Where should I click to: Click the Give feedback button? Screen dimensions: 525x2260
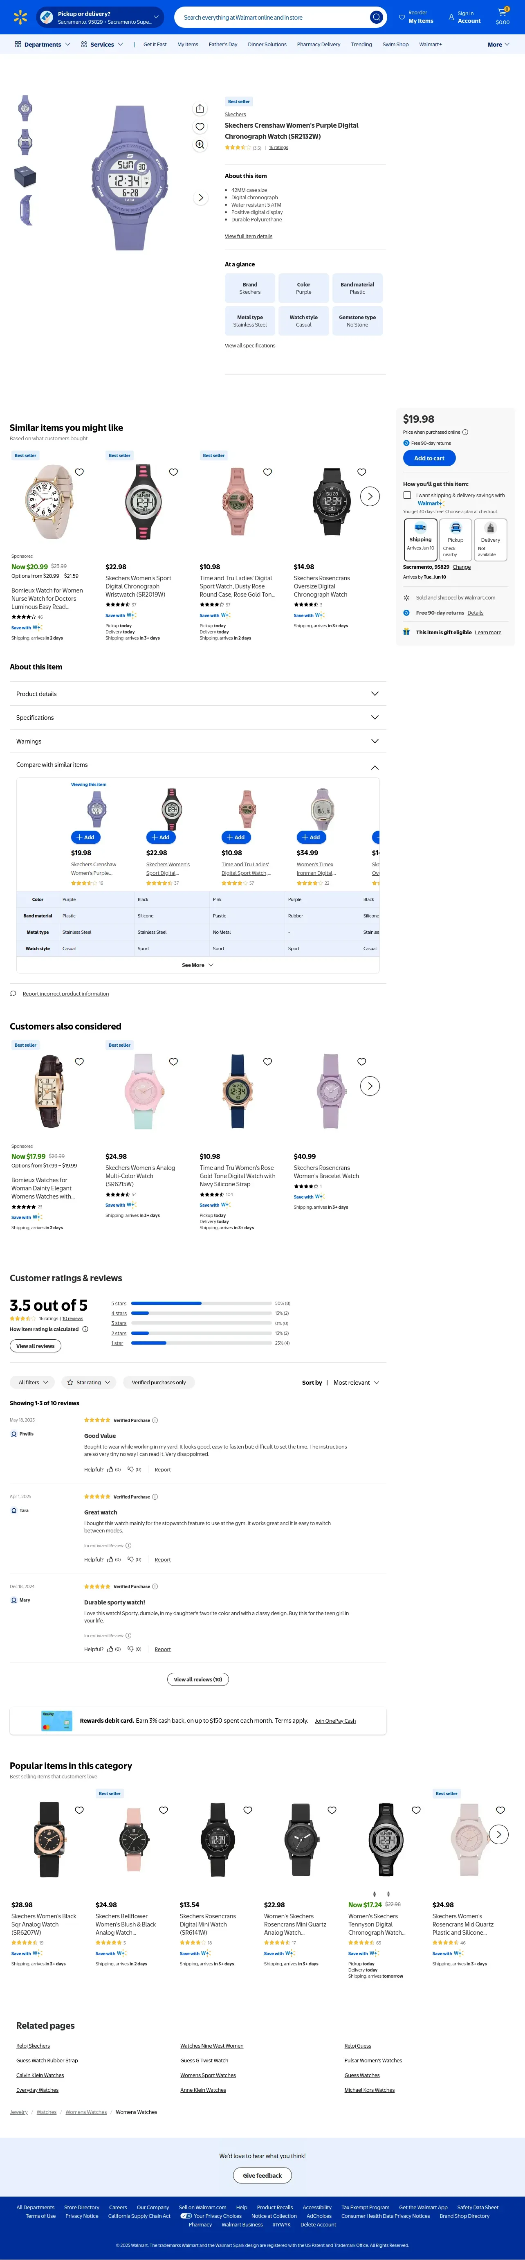click(262, 2175)
